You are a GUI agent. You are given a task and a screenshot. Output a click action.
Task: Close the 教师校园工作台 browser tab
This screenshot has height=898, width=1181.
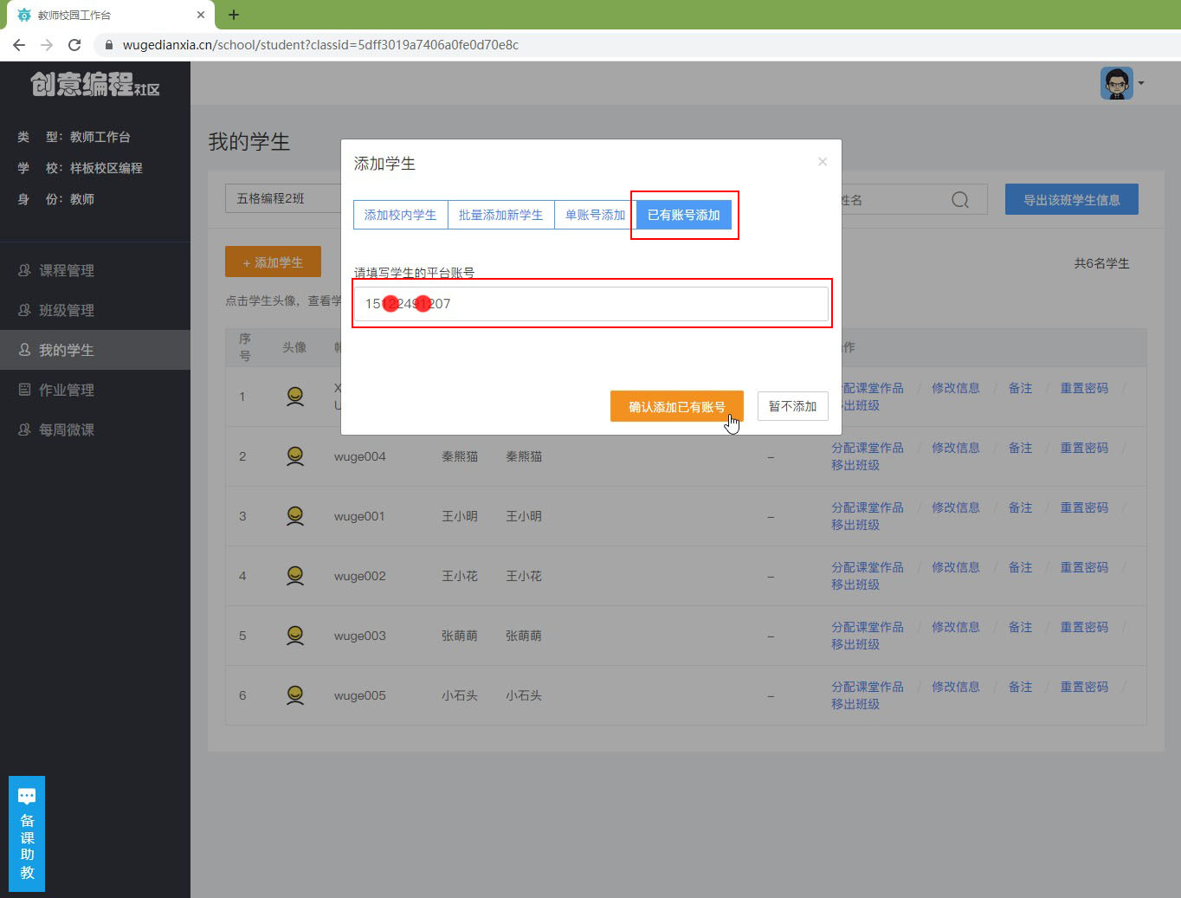[x=201, y=15]
